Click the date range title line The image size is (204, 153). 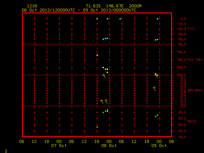[x=79, y=10]
